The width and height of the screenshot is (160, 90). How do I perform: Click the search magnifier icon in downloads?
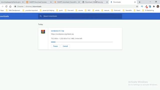(41, 16)
